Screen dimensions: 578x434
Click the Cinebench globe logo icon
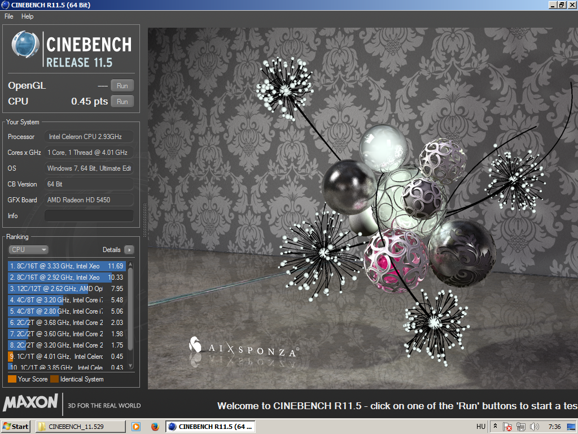pyautogui.click(x=25, y=44)
